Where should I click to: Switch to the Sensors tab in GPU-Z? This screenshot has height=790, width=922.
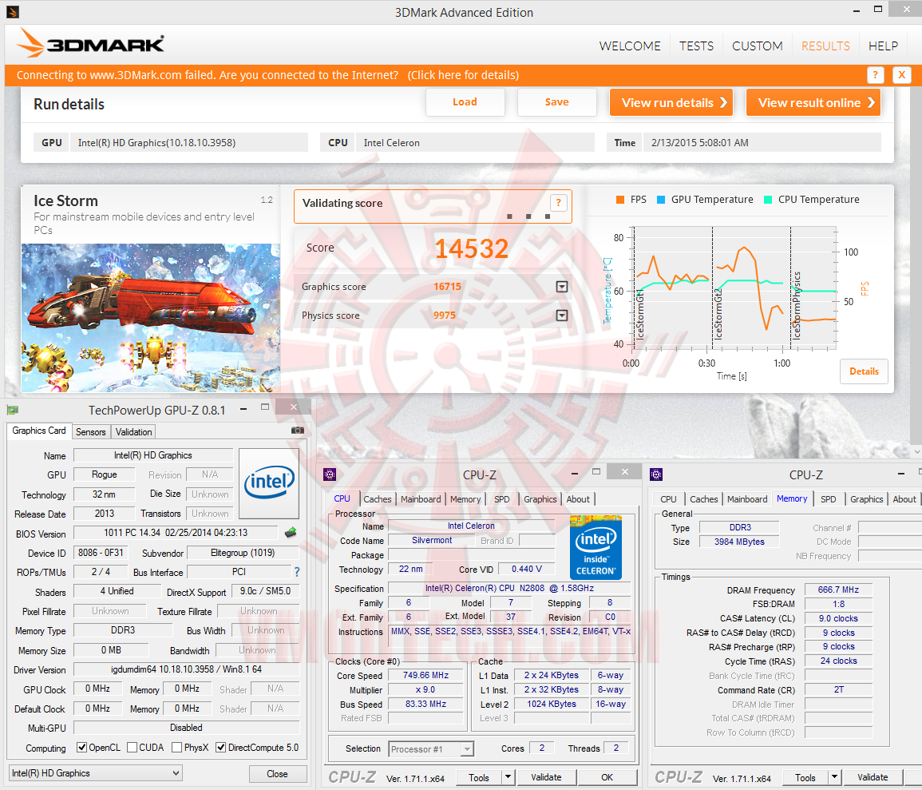(90, 432)
